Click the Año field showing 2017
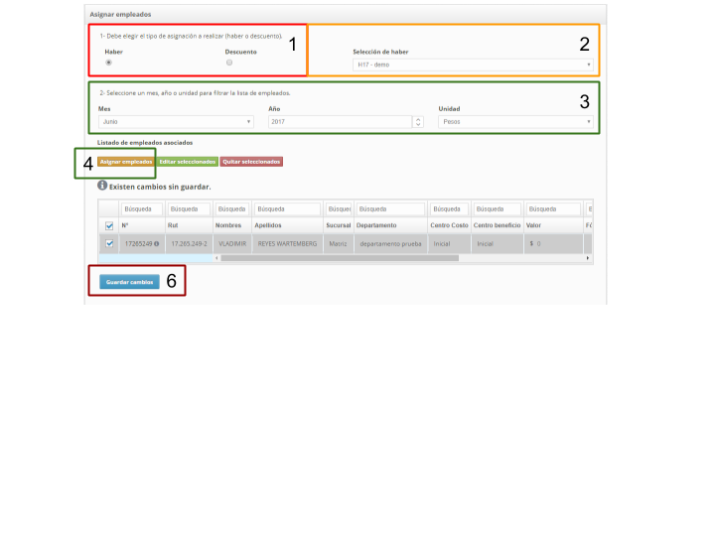This screenshot has height=536, width=715. pos(341,122)
